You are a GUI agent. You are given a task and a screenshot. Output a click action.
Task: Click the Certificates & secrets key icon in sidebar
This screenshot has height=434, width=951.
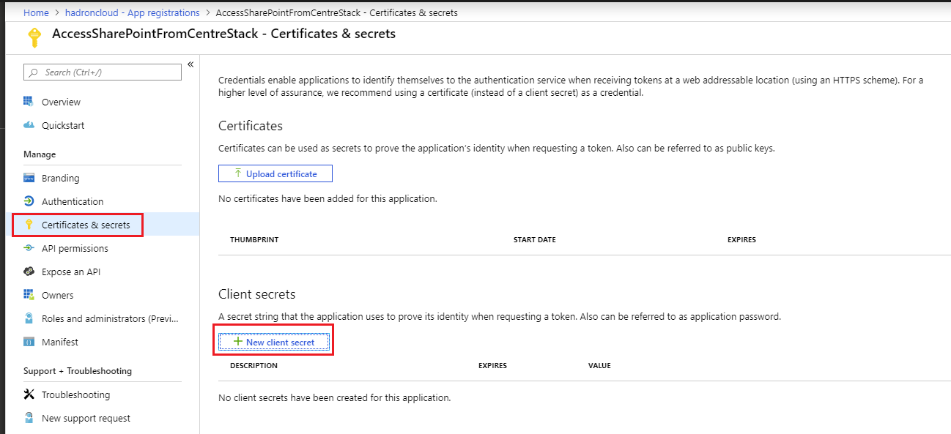tap(29, 225)
